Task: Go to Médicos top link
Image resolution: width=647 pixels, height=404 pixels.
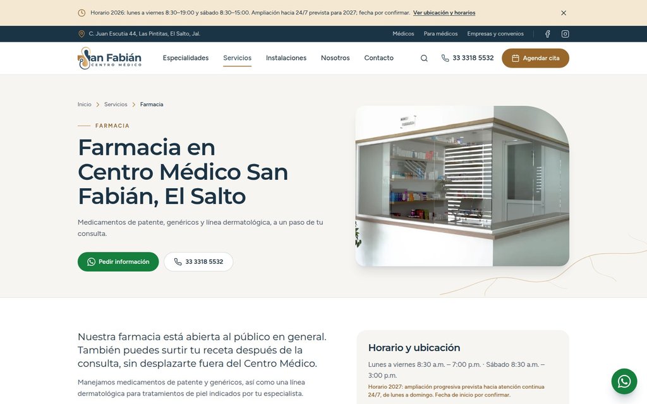Action: click(403, 34)
